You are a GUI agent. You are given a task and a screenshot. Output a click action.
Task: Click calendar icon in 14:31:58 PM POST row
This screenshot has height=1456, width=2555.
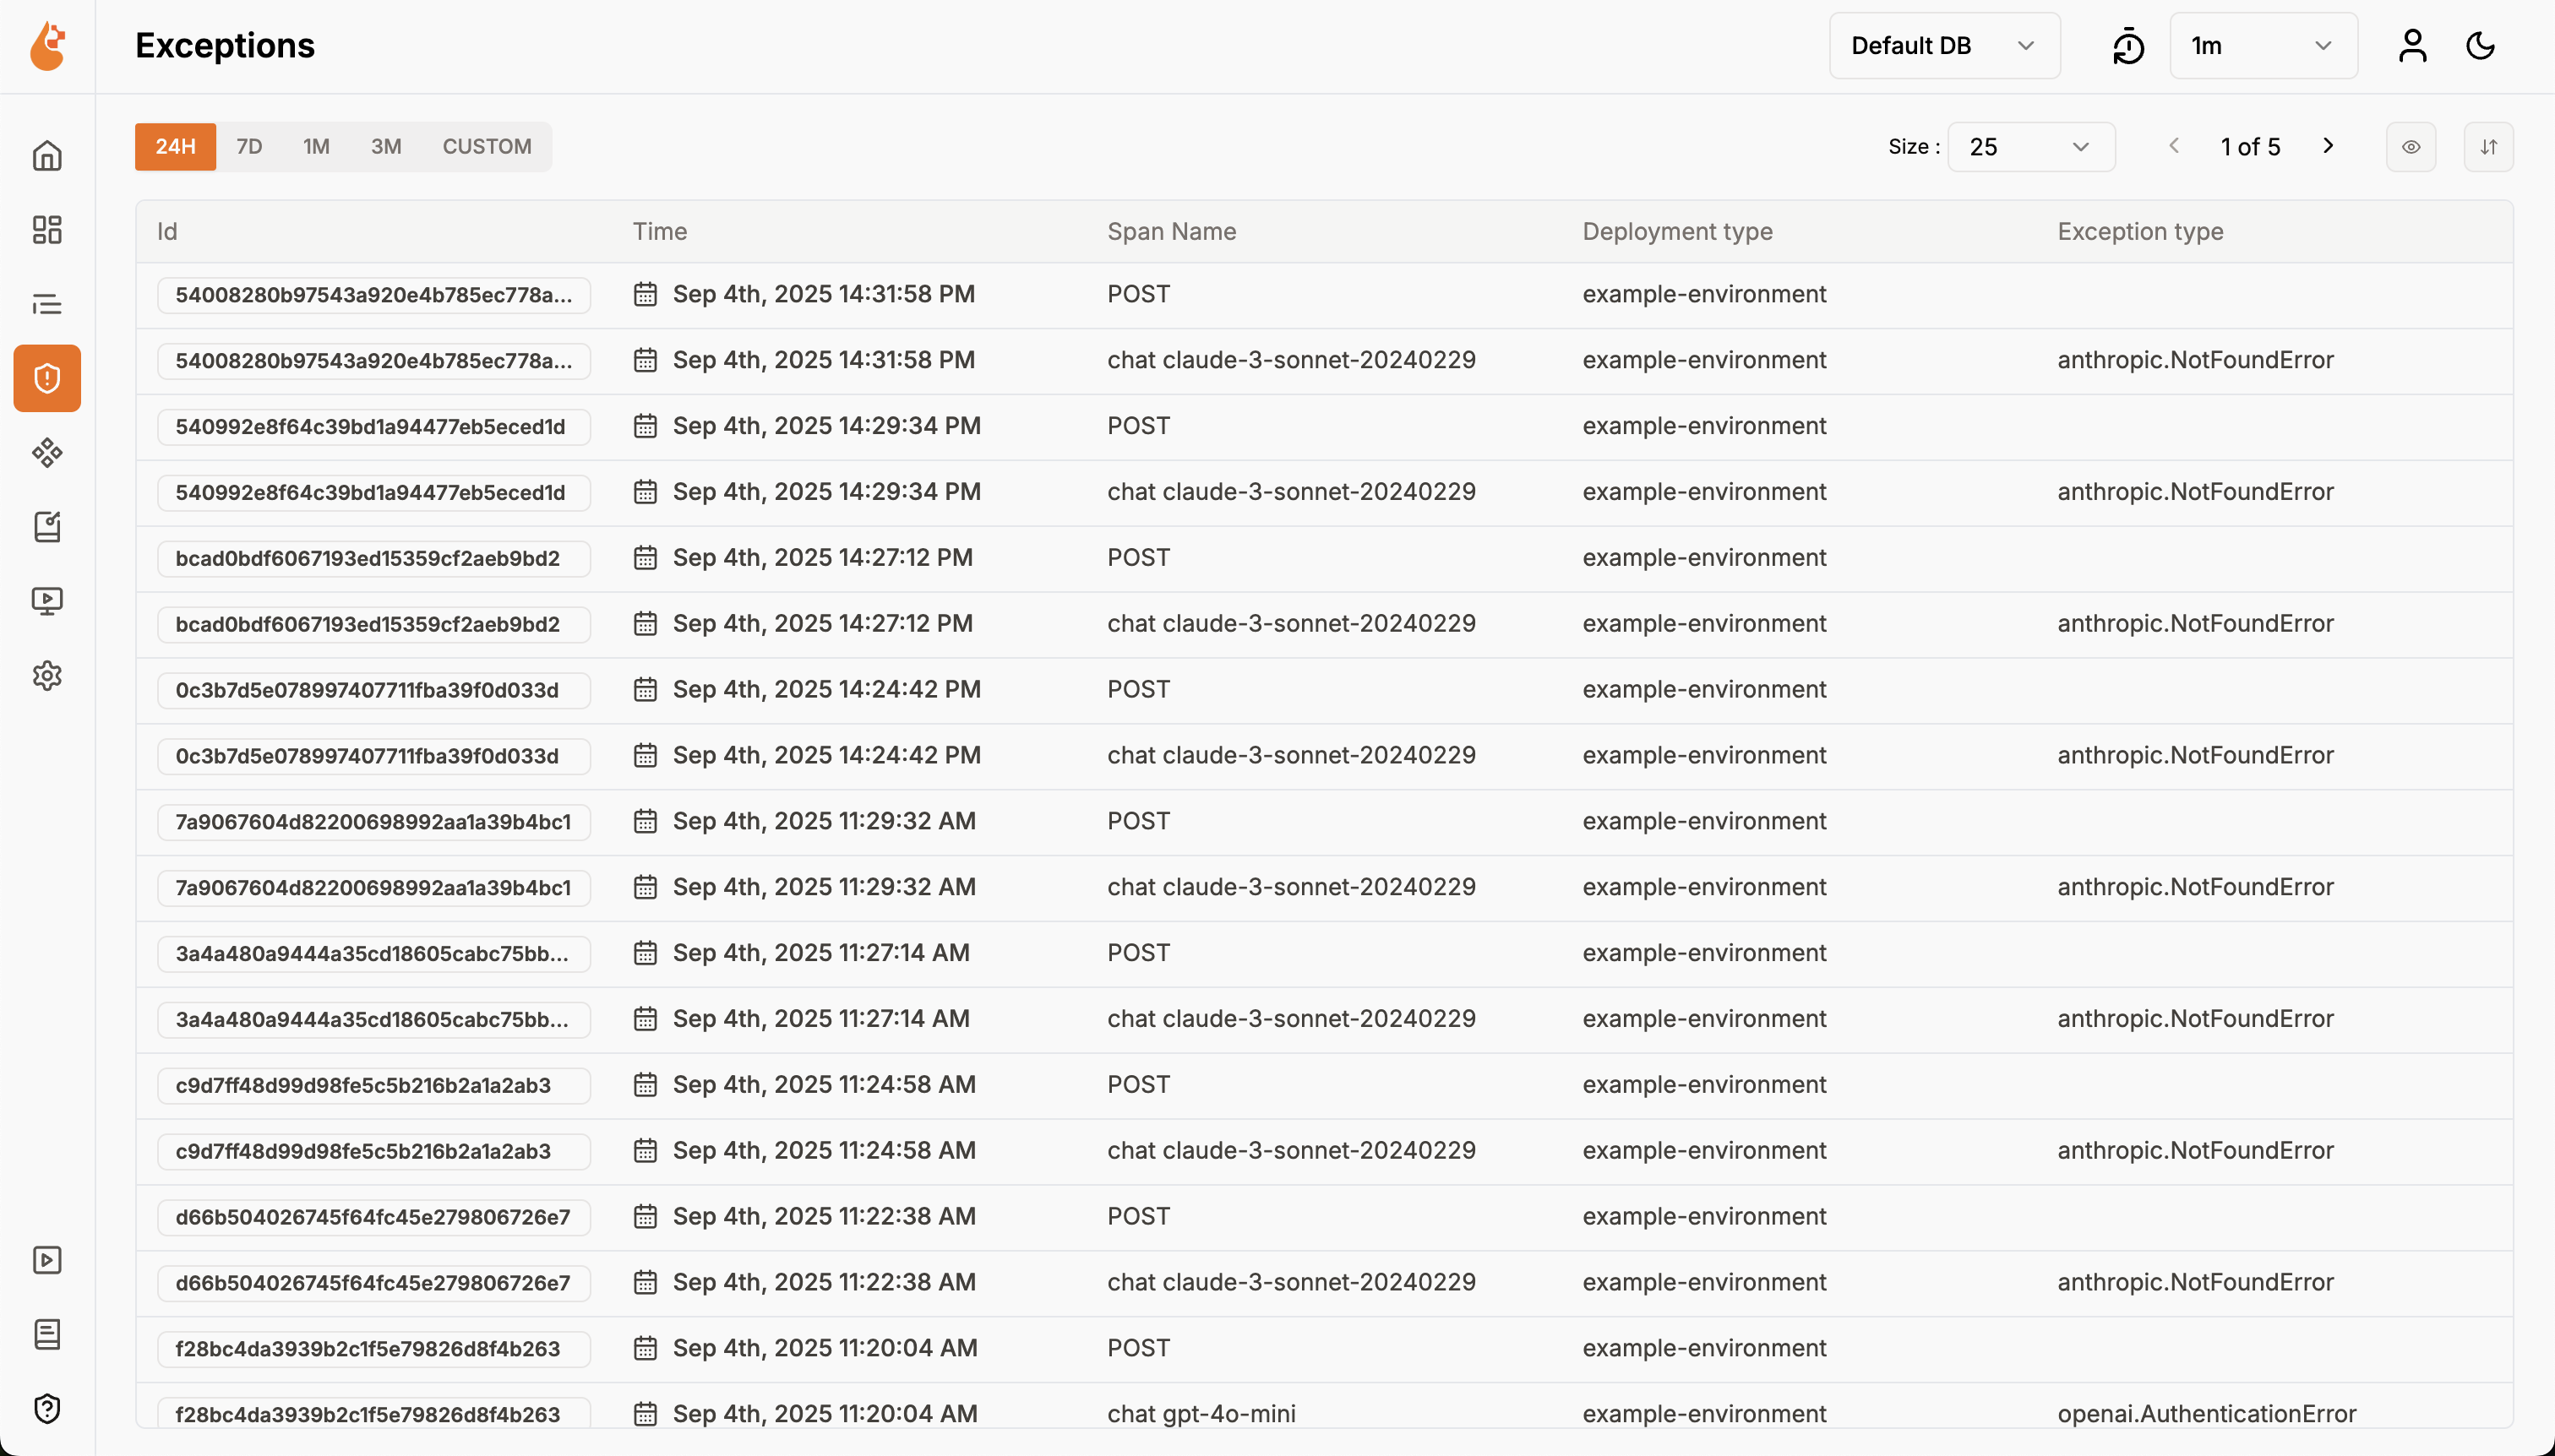(x=646, y=294)
